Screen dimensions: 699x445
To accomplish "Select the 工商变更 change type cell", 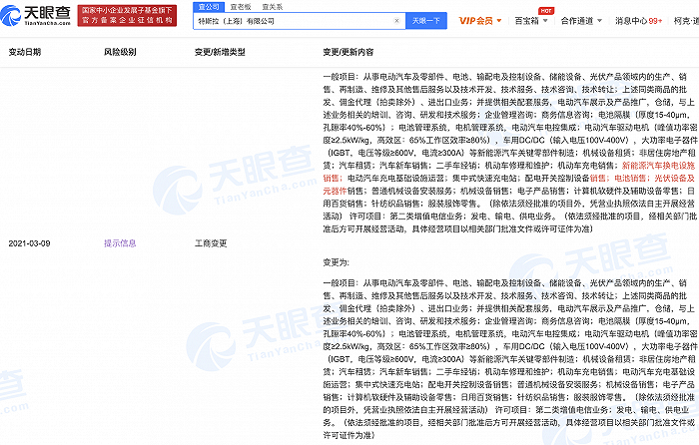I will point(211,243).
